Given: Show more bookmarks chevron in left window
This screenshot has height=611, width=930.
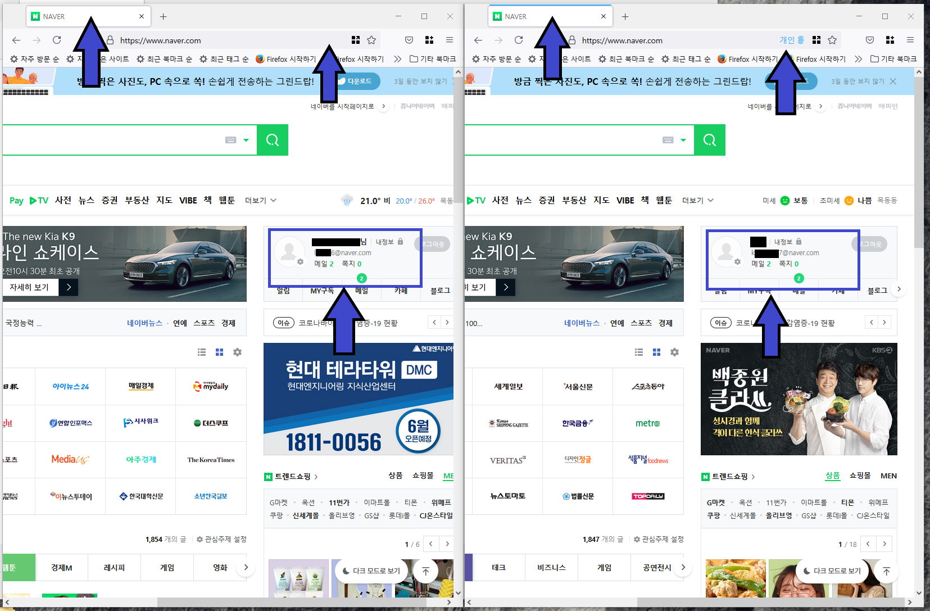Looking at the screenshot, I should pyautogui.click(x=398, y=58).
